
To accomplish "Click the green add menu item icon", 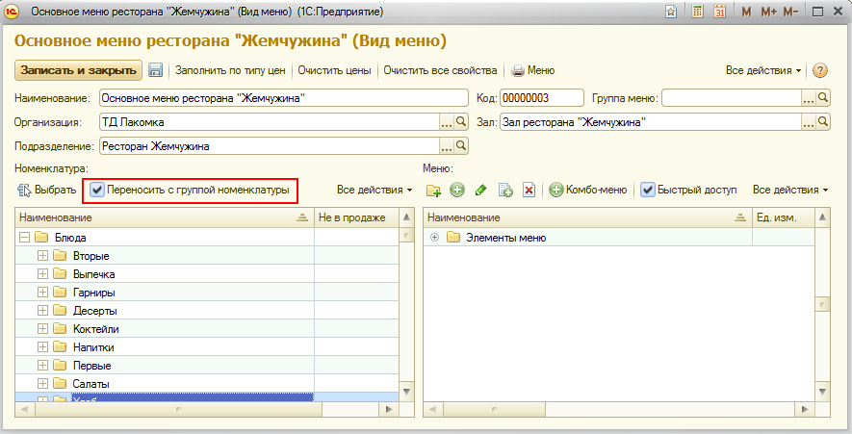I will 457,191.
